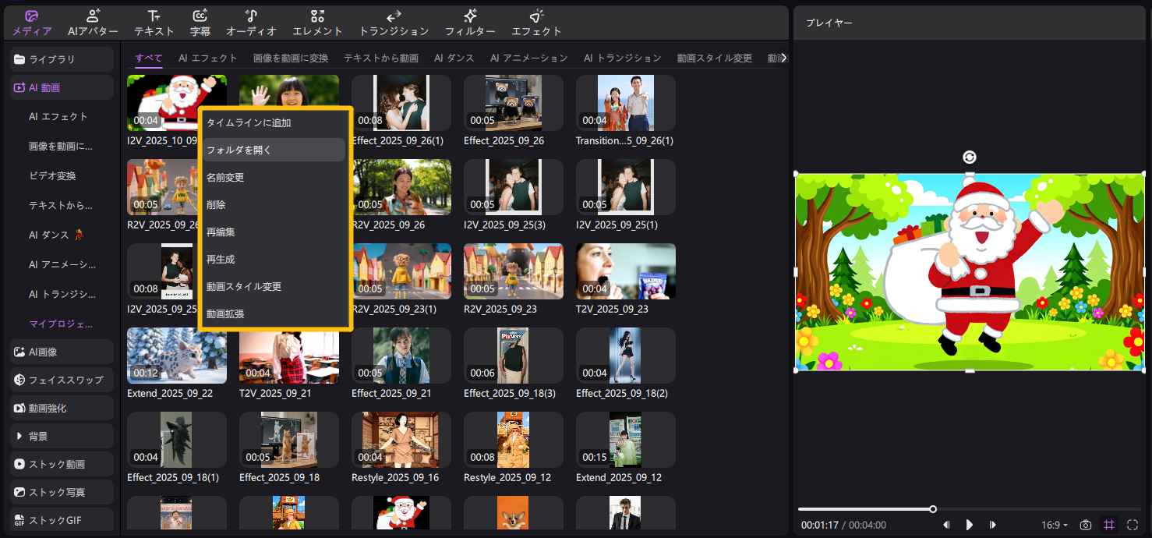Switch to the AI ダンス tab
Screen dimensions: 1152x538
[454, 58]
